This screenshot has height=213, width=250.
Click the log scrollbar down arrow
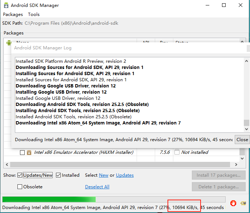coord(246,129)
